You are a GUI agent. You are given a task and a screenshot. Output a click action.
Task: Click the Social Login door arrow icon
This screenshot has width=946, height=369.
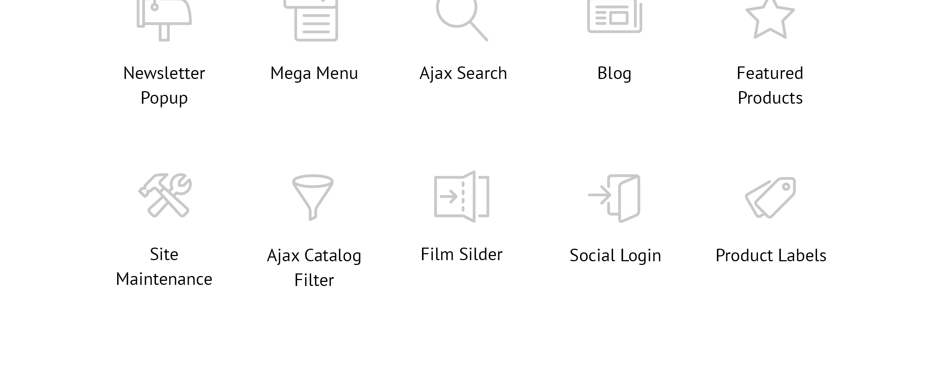tap(614, 199)
